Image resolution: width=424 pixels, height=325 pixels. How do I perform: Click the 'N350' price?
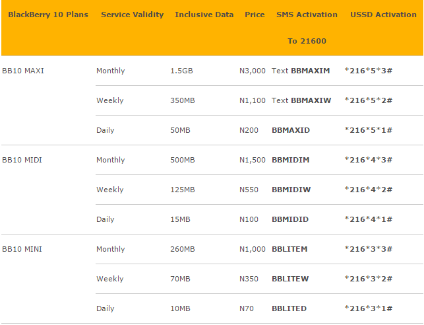pos(249,279)
